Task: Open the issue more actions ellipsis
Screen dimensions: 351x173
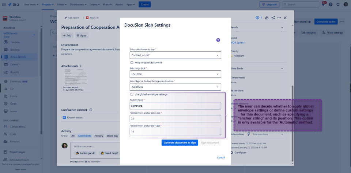Action: pos(279,17)
